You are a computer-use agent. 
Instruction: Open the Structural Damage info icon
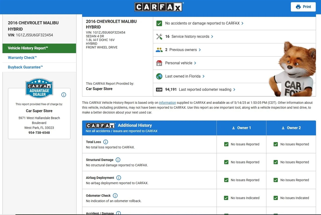[118, 160]
